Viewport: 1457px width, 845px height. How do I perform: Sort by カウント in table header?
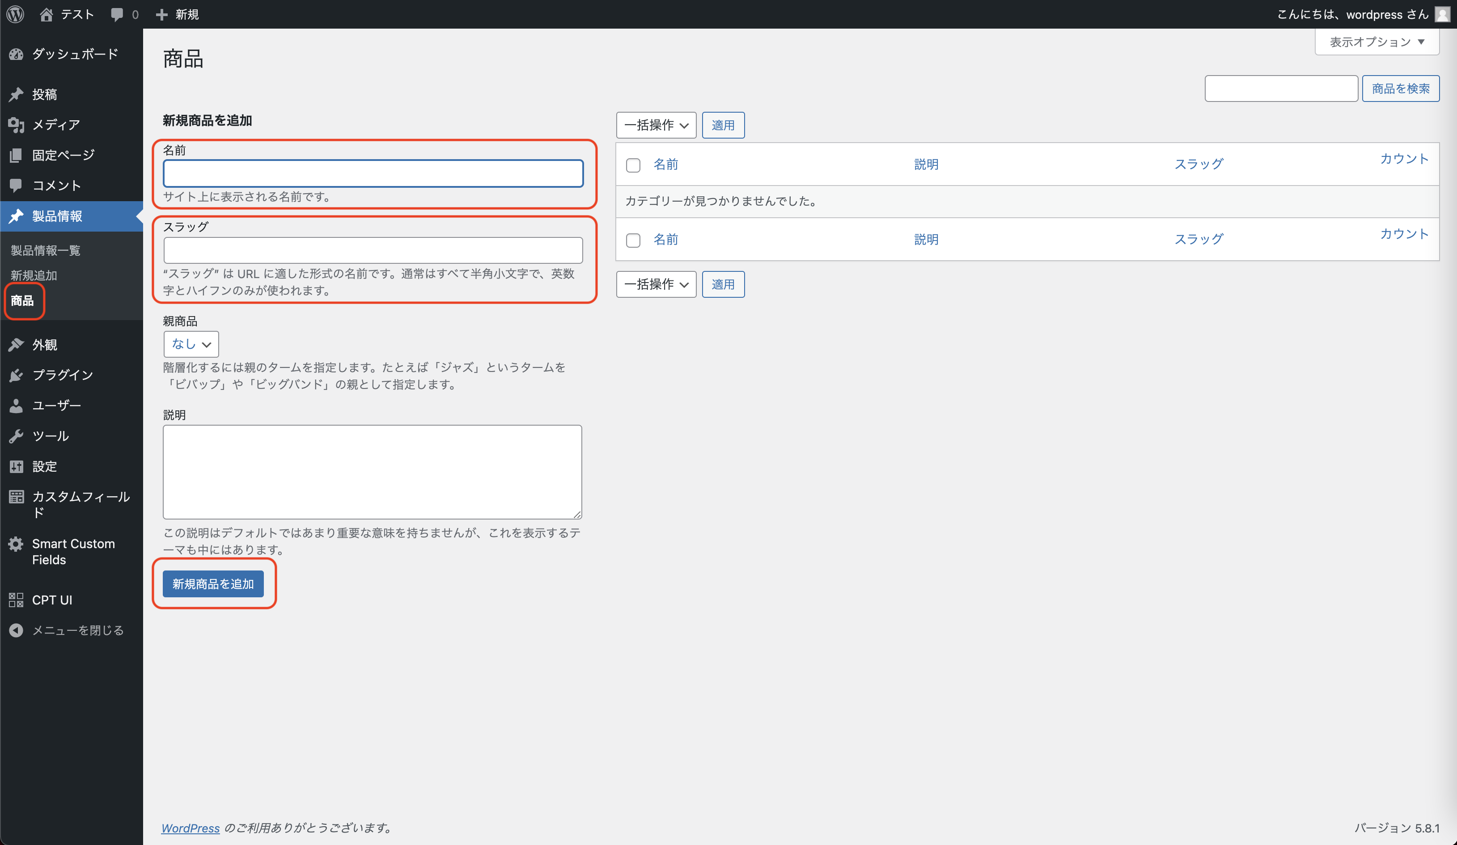pyautogui.click(x=1404, y=159)
